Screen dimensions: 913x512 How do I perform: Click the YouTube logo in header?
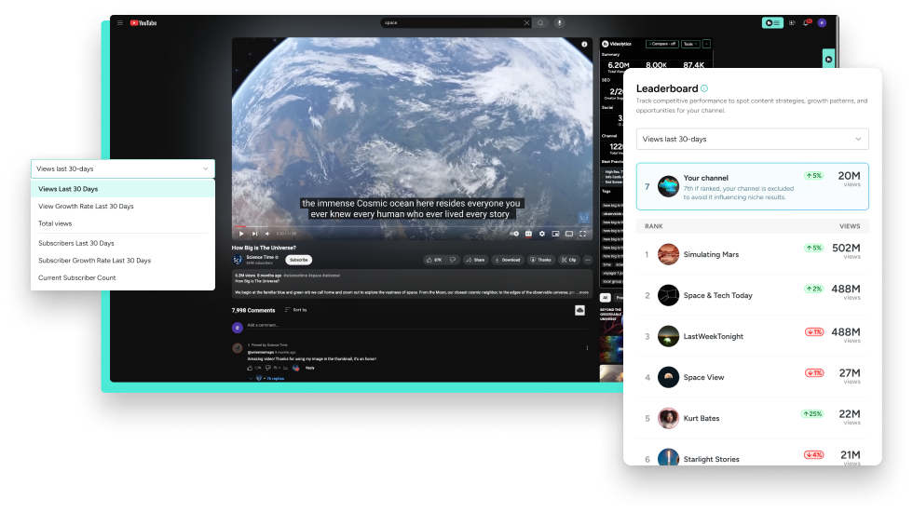point(143,22)
